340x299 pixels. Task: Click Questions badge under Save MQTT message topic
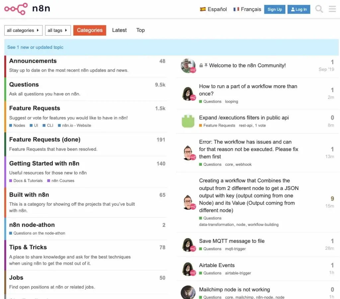pyautogui.click(x=210, y=249)
